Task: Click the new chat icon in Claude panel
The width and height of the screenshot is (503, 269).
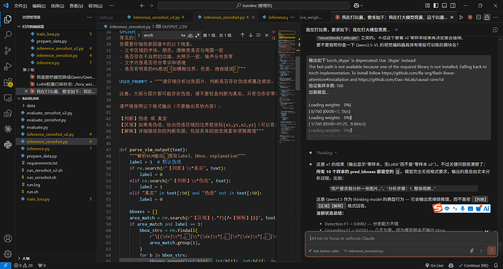Action: (x=495, y=30)
